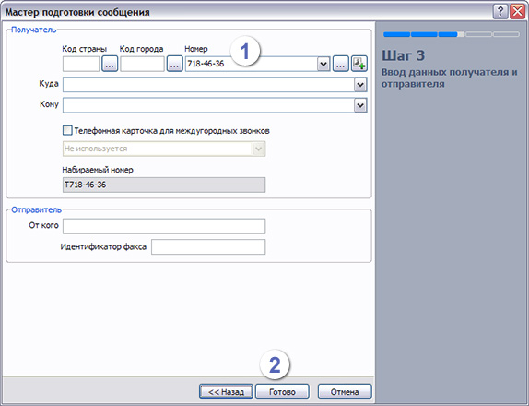
Task: Click the disabled Не используется dropdown
Action: tap(164, 149)
